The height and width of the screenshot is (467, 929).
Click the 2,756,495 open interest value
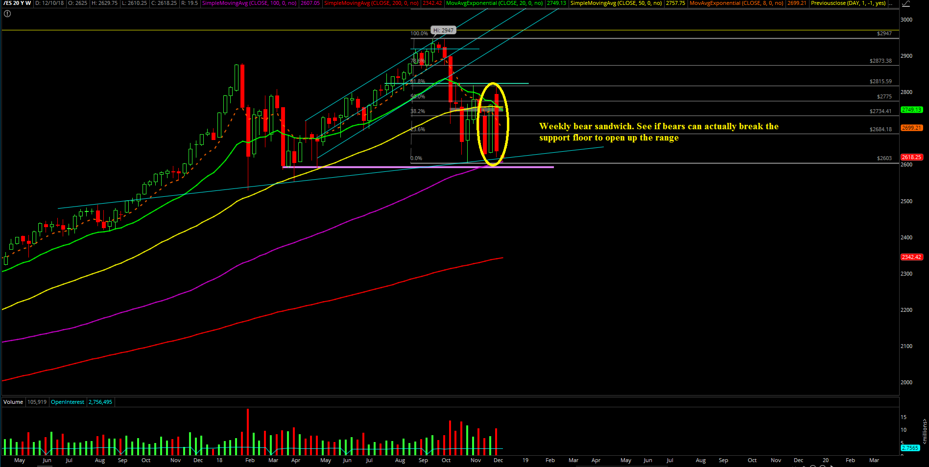pos(100,402)
